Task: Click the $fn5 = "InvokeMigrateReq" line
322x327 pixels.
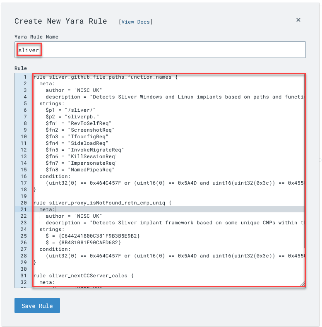Action: click(x=85, y=150)
